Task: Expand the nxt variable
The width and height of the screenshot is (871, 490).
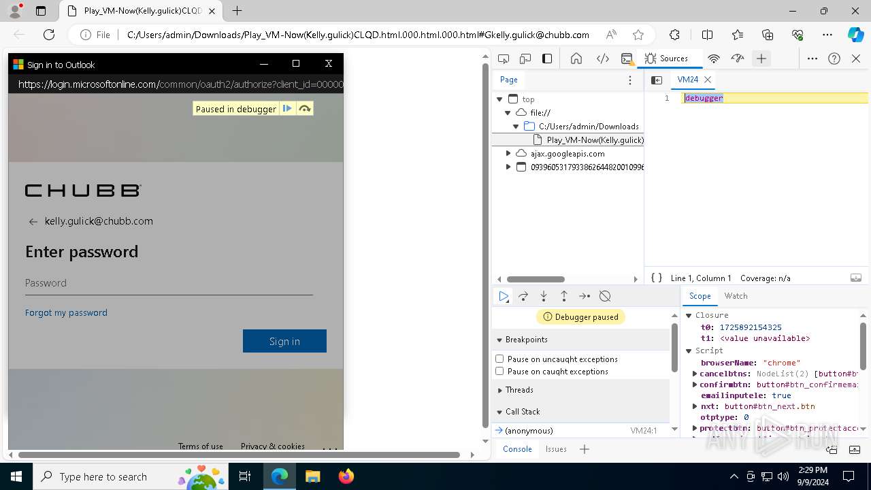Action: point(695,406)
